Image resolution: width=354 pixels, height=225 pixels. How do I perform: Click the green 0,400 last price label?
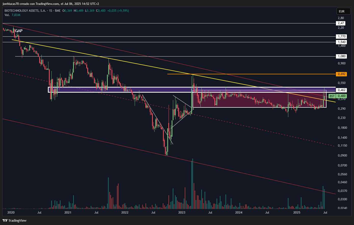click(x=341, y=96)
